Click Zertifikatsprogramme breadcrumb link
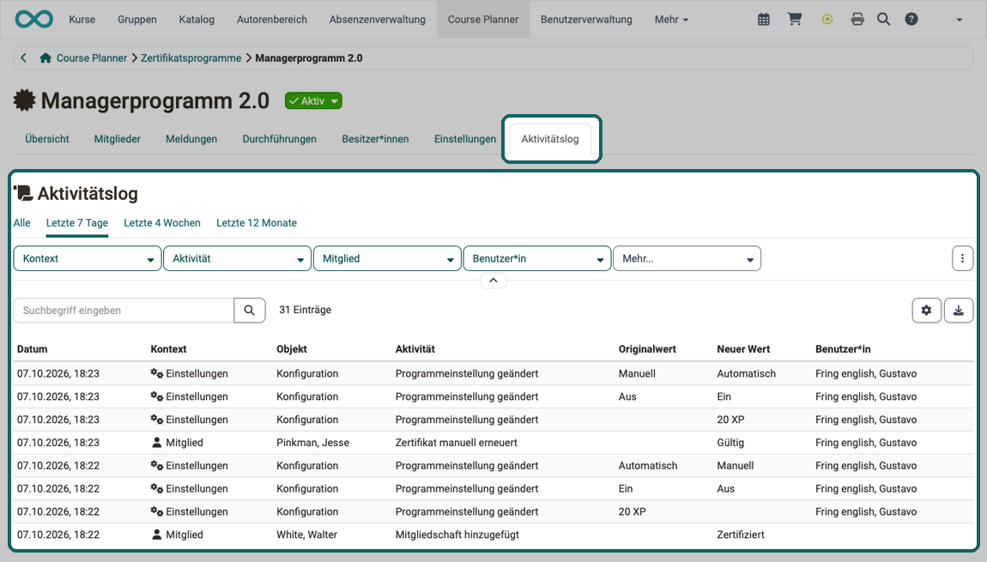This screenshot has width=987, height=562. 191,57
